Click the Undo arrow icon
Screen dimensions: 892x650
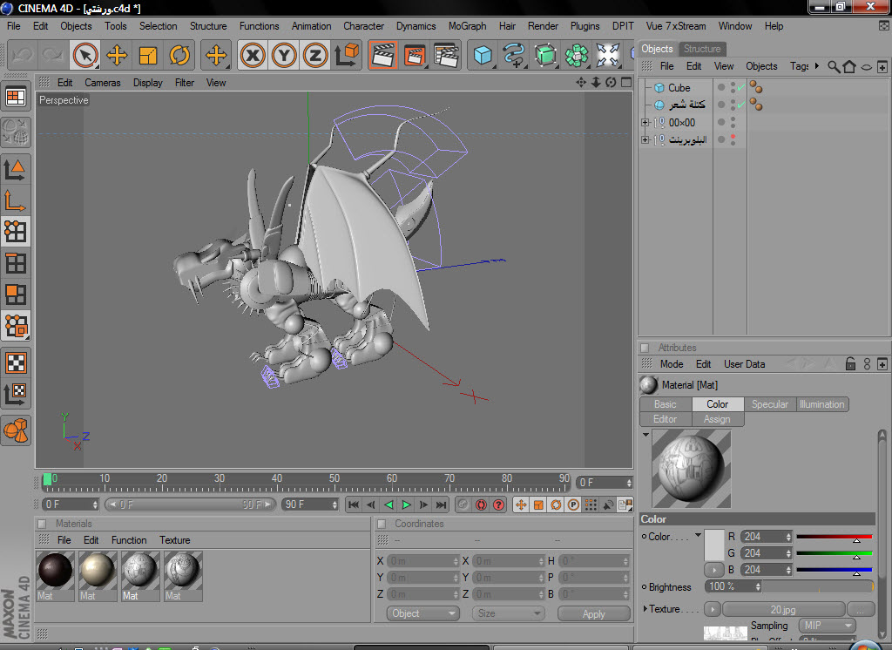click(x=23, y=56)
